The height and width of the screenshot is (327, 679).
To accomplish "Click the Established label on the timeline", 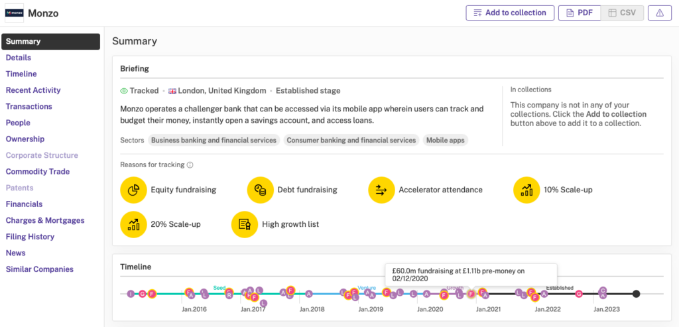I will [560, 288].
